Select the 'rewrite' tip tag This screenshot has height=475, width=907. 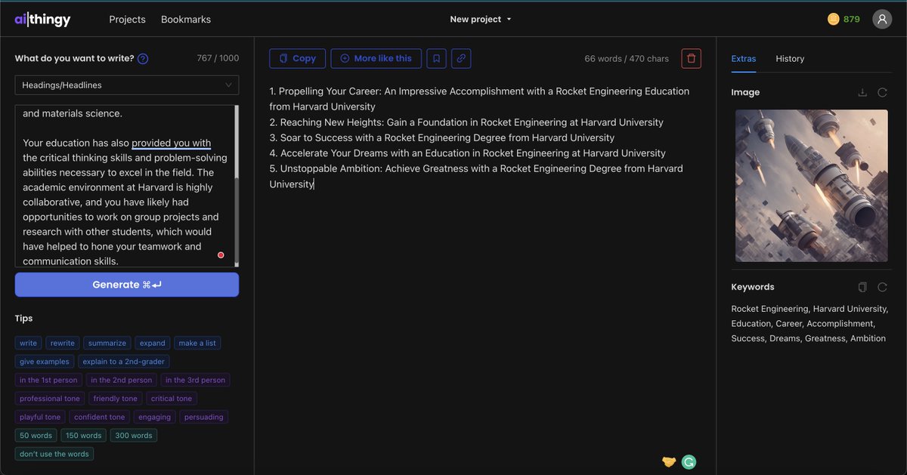(x=63, y=343)
